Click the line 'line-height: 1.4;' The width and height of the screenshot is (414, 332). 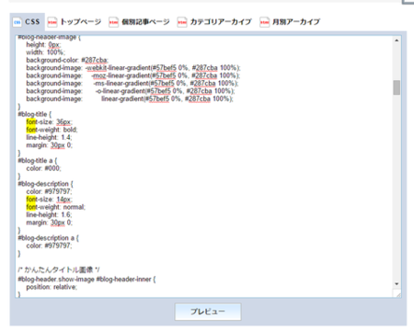pyautogui.click(x=49, y=137)
